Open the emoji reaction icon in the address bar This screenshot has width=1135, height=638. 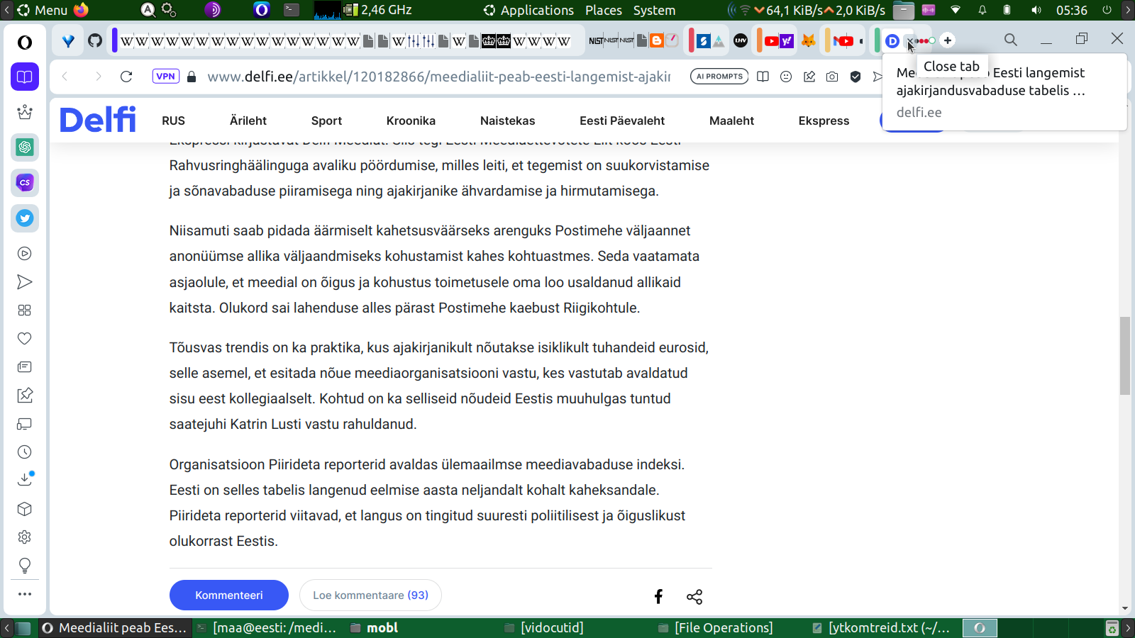786,77
